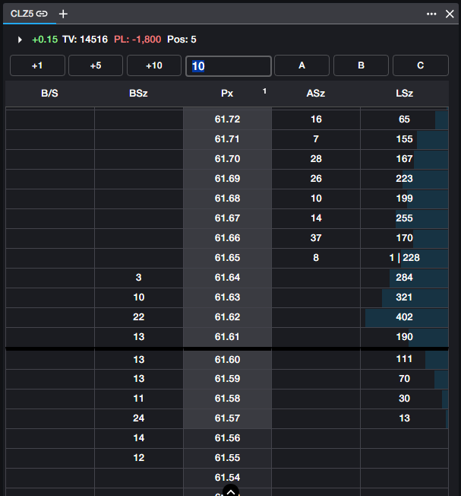Click the B/S column header
The image size is (461, 496).
point(49,94)
